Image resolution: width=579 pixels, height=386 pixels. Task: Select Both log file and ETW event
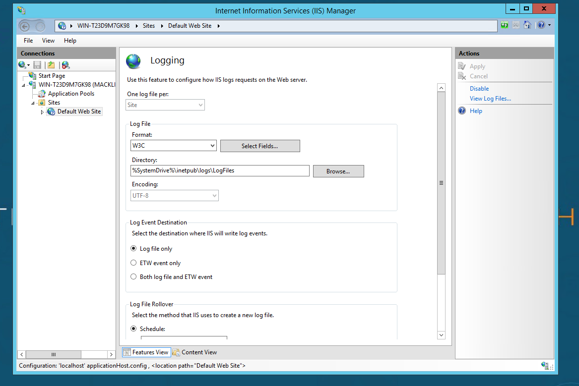(x=133, y=276)
